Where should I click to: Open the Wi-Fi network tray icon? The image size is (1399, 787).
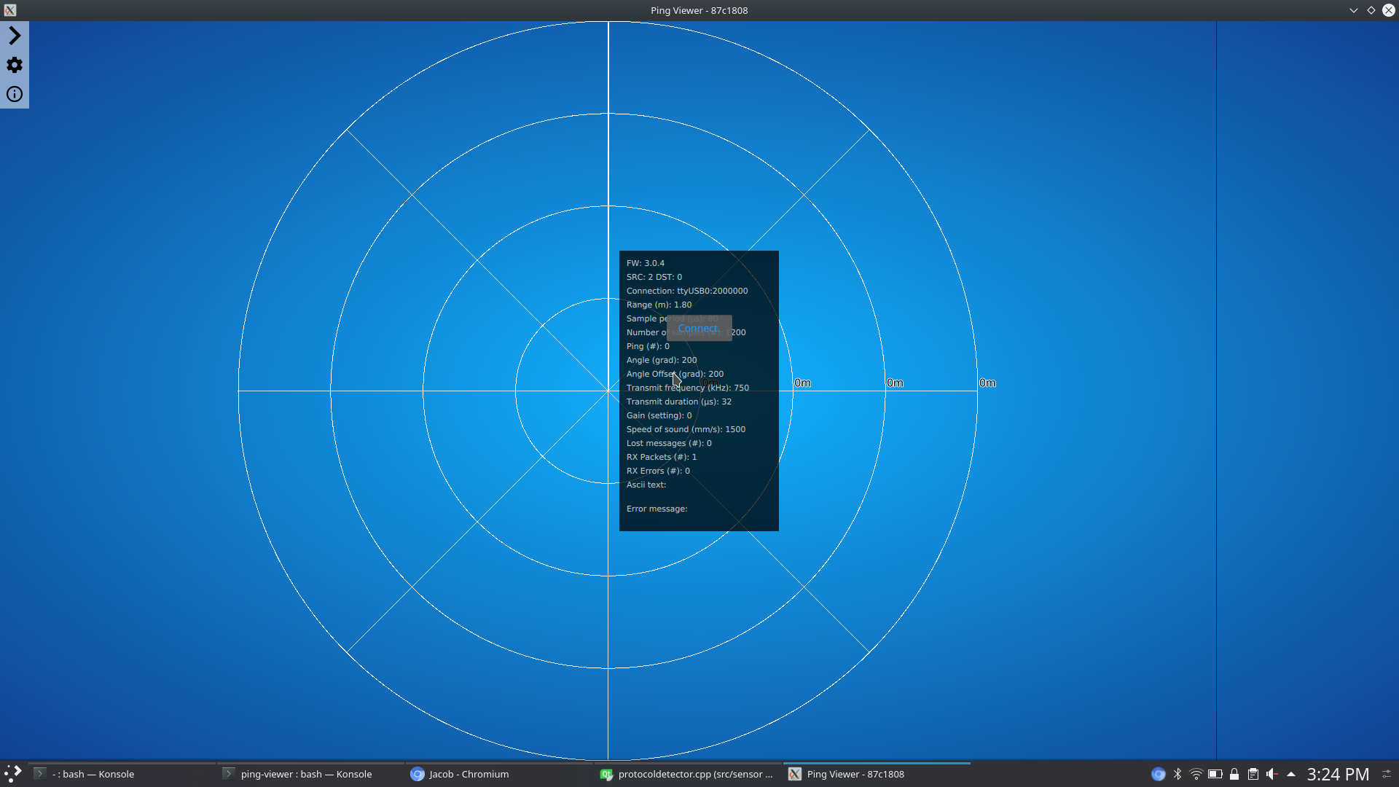click(1196, 774)
